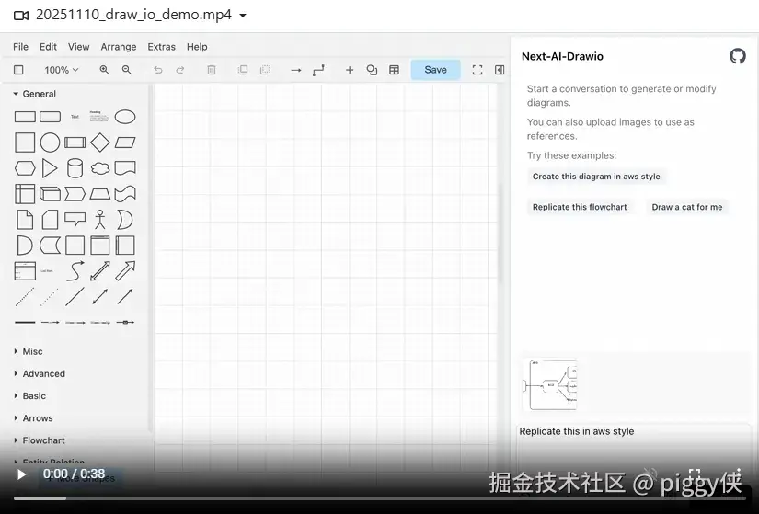The image size is (759, 514).
Task: Click "Replicate this flowchart" example
Action: 580,207
